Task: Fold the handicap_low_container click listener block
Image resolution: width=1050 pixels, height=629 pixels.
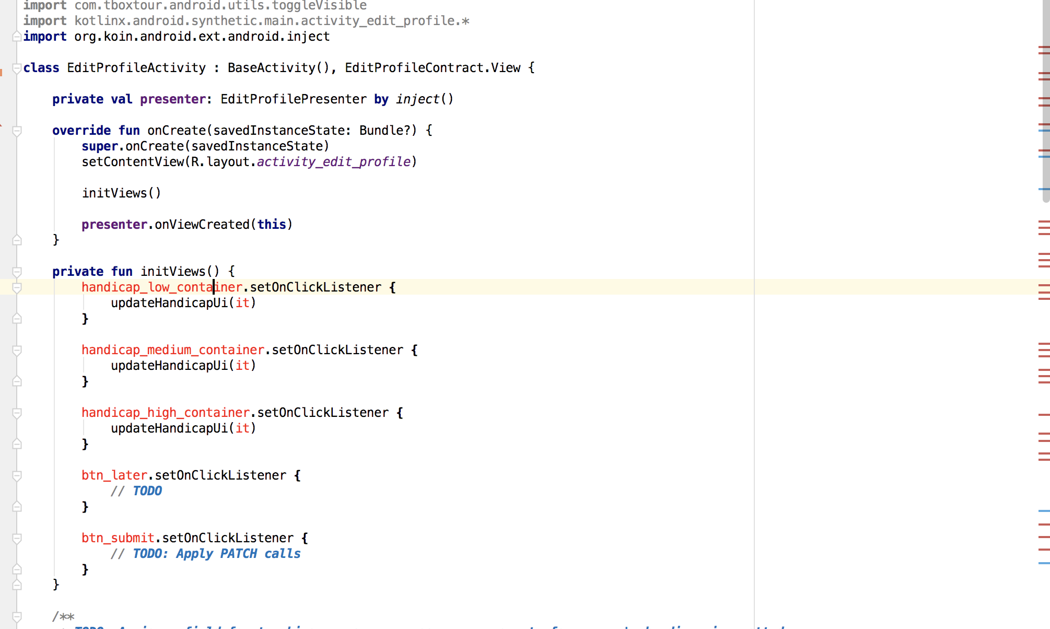Action: coord(17,287)
